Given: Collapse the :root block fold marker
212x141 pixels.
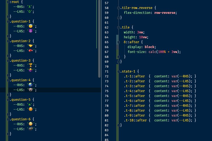Looking at the screenshot, I should 8,2.
